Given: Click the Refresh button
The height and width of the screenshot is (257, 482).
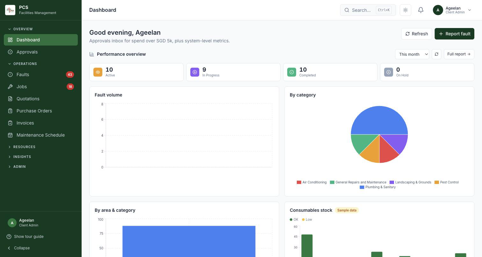Looking at the screenshot, I should tap(417, 34).
